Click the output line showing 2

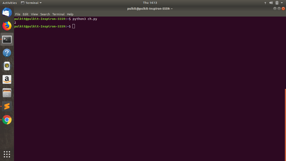15,23
